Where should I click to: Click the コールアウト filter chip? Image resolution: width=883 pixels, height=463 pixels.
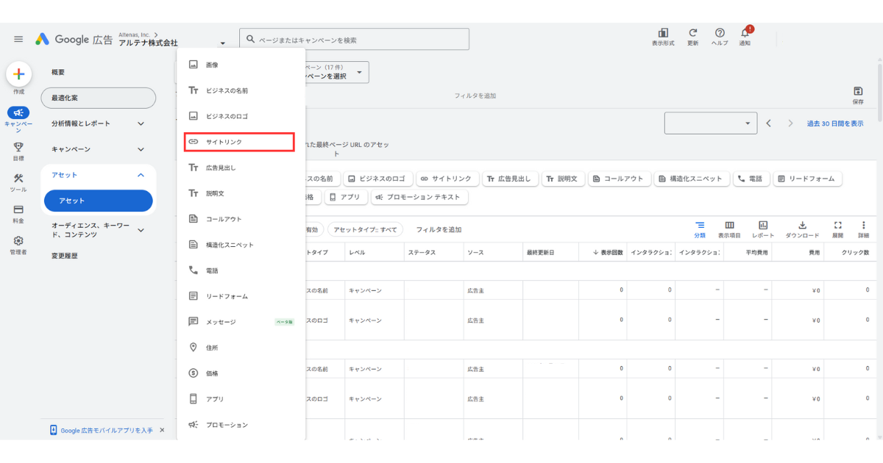619,179
